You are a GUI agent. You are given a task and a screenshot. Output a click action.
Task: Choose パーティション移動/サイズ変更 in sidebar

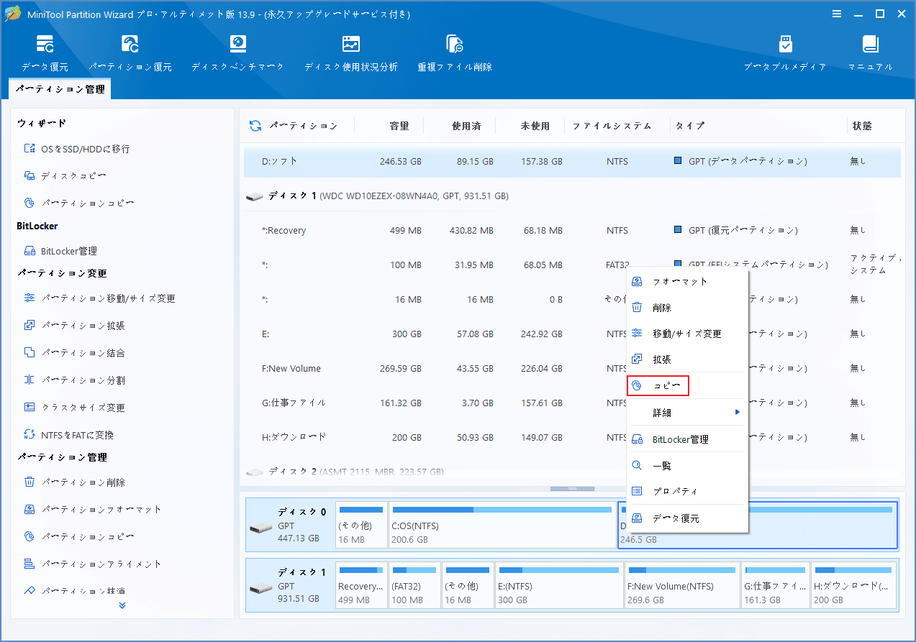point(99,298)
